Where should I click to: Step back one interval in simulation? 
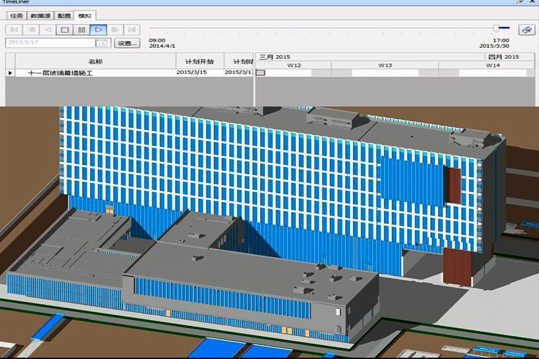coord(31,30)
